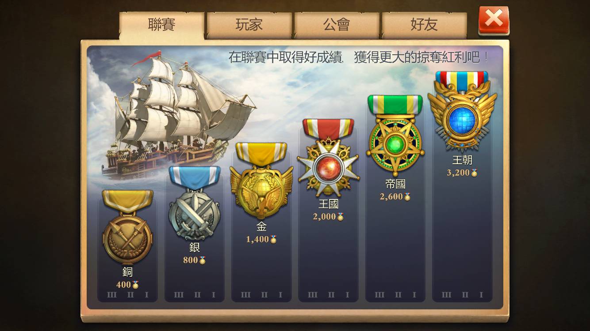Click the trophy icon next to 400
Screen dimensions: 590x331
point(135,285)
